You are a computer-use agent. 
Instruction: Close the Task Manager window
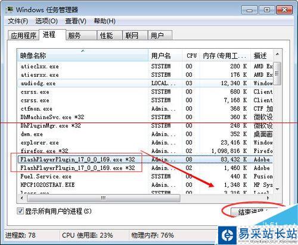tap(284, 10)
